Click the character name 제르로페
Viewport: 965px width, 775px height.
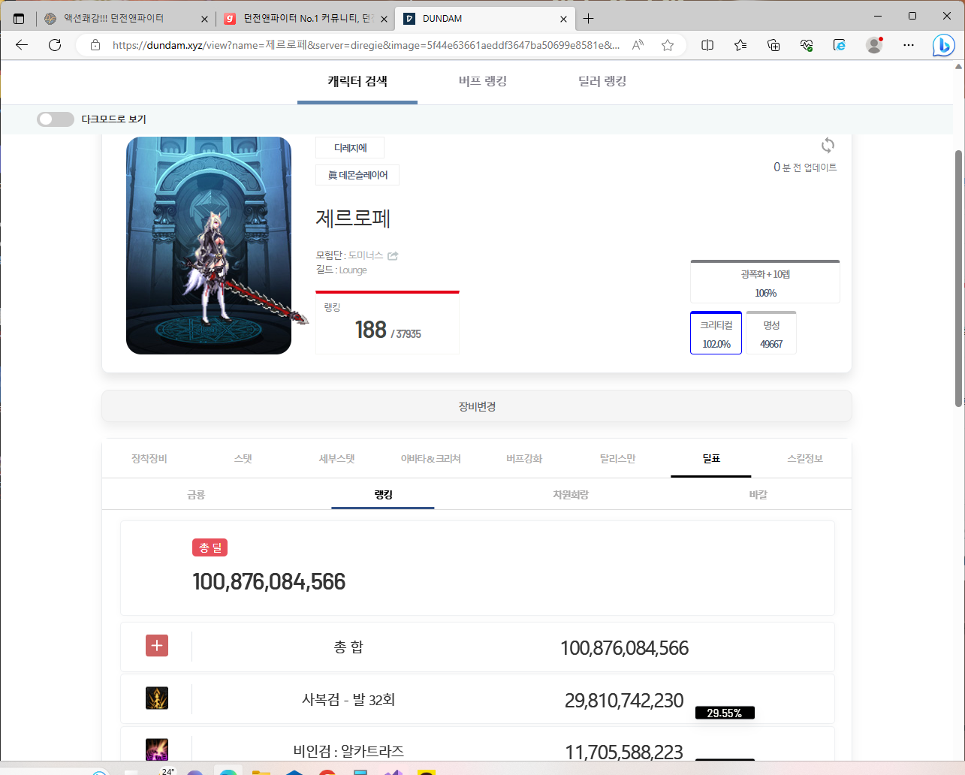click(x=353, y=219)
